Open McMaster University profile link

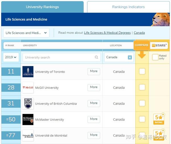49,120
